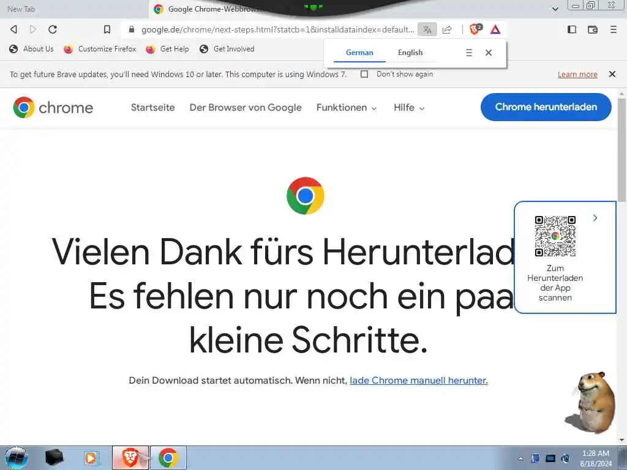Select German in translate popup
The width and height of the screenshot is (627, 470).
[359, 53]
